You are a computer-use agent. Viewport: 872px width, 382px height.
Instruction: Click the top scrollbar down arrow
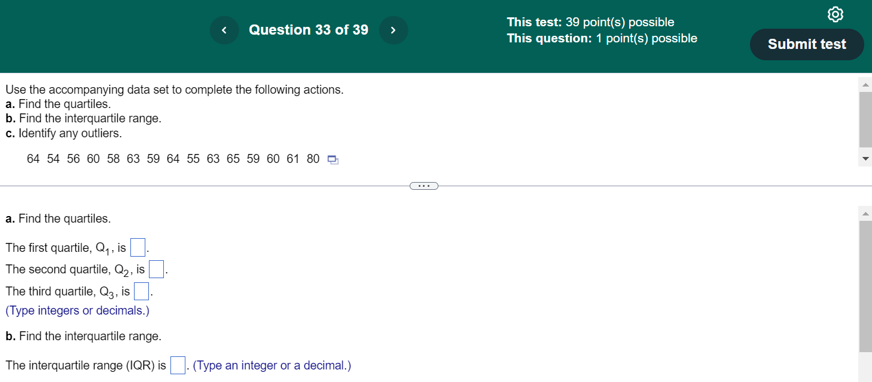tap(865, 159)
